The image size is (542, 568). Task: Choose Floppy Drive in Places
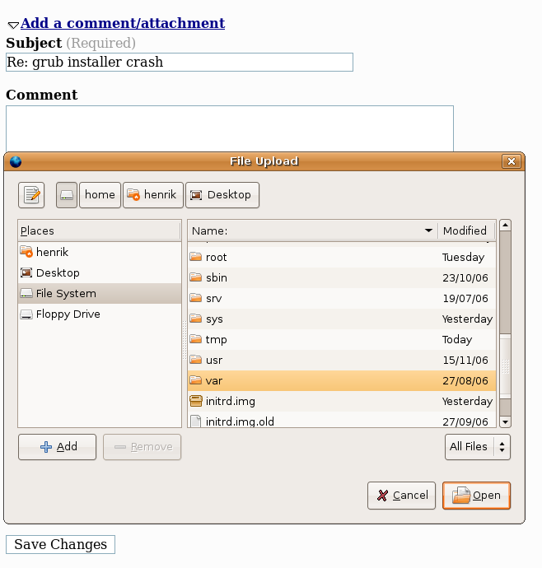[x=68, y=314]
